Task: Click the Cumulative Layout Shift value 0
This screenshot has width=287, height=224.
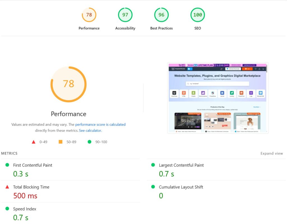Action: pyautogui.click(x=161, y=196)
